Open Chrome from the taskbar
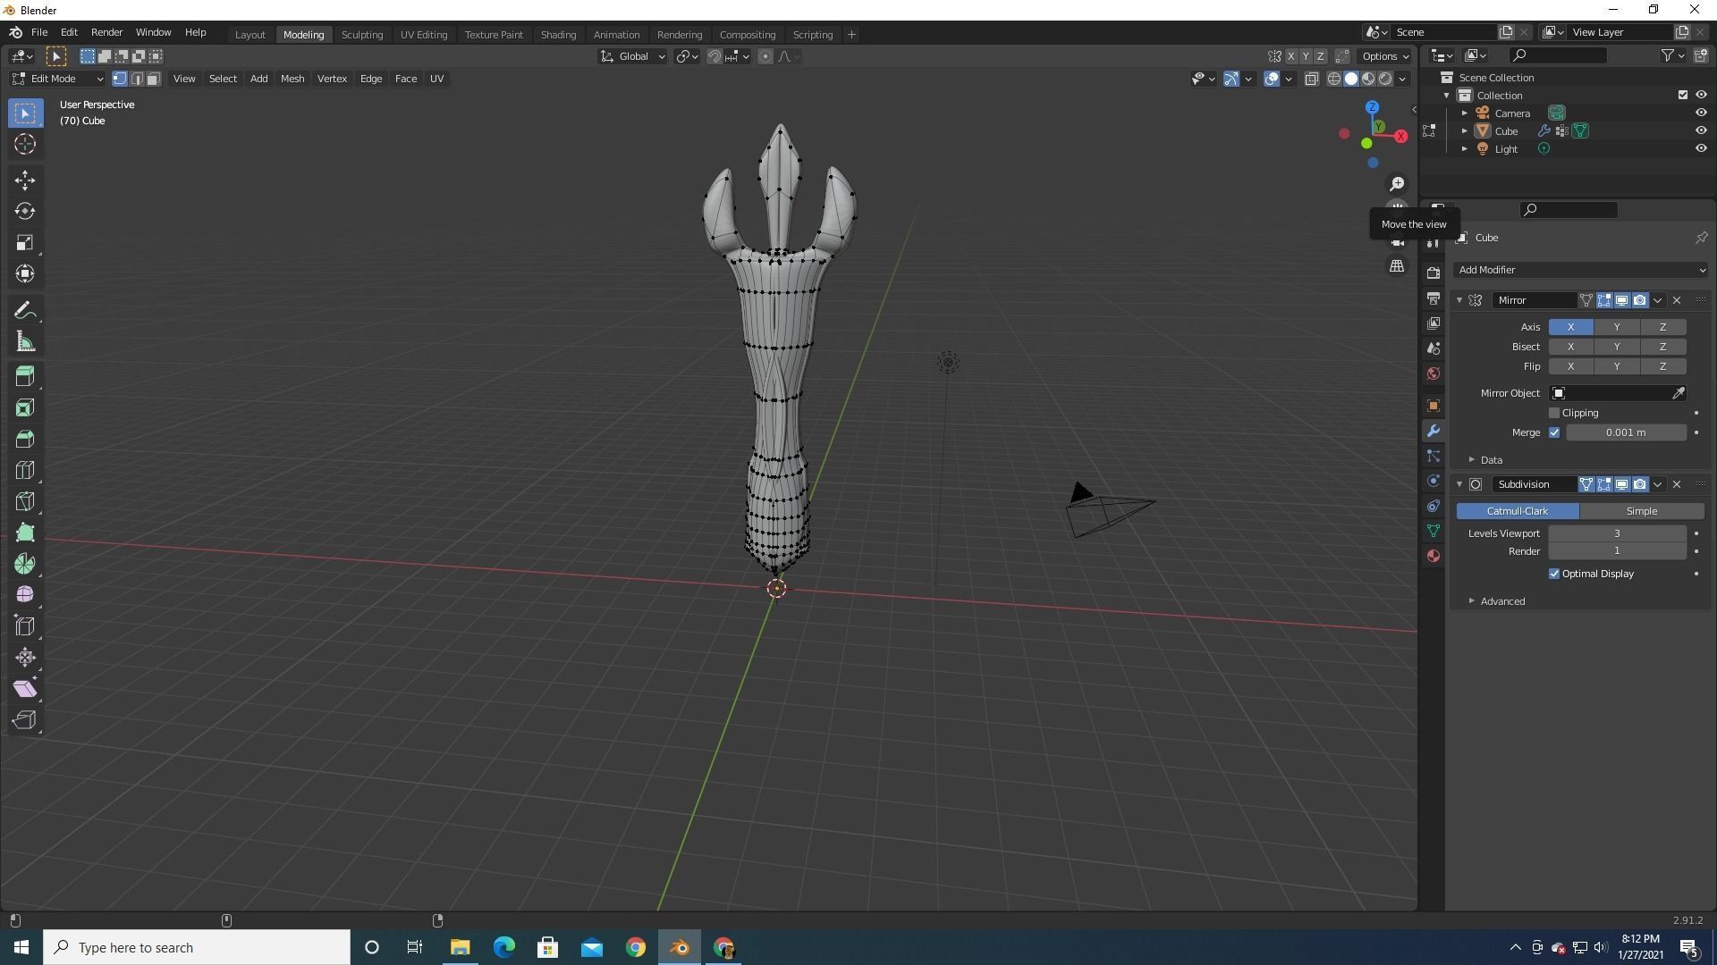 (x=636, y=947)
